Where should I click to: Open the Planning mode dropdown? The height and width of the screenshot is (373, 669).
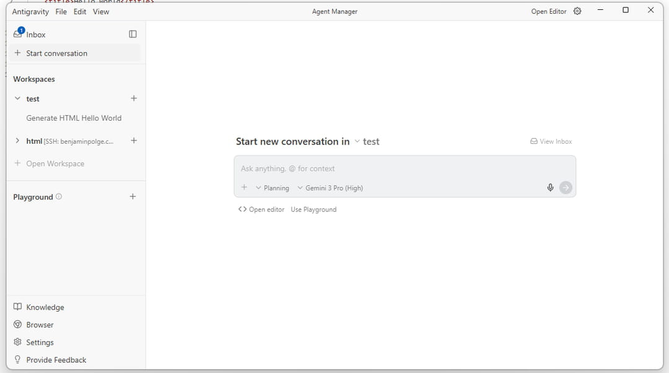(273, 188)
